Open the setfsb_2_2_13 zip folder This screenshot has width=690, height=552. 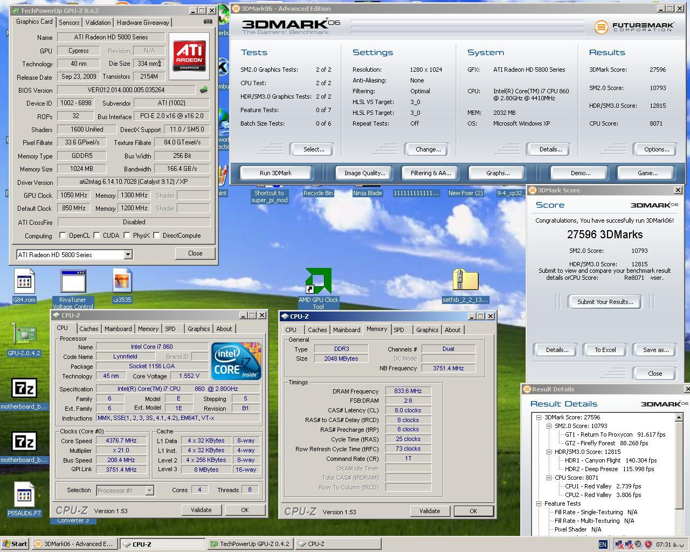465,286
